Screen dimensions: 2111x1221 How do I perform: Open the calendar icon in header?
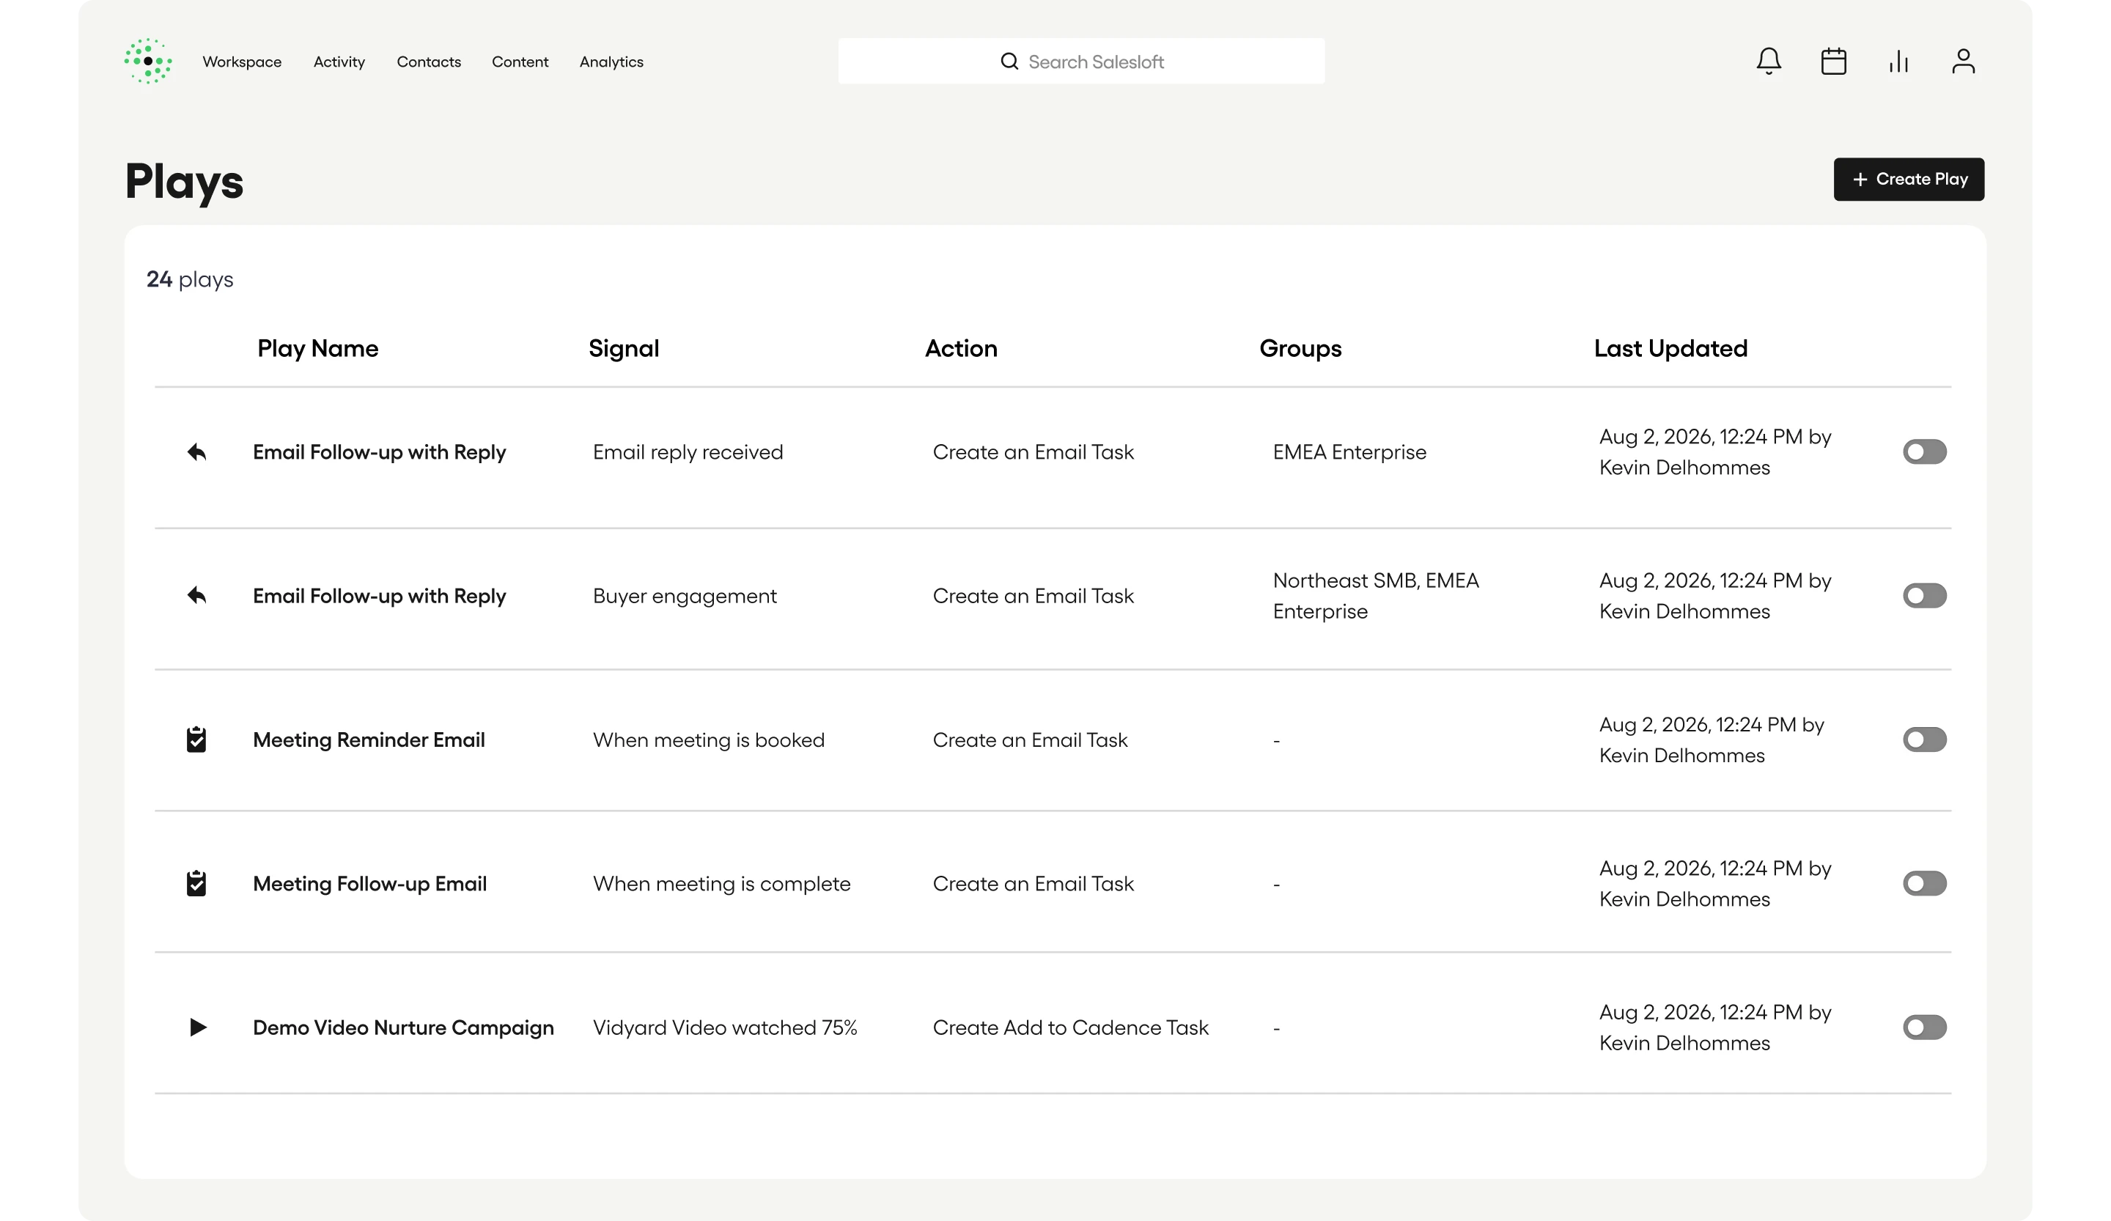click(1834, 61)
